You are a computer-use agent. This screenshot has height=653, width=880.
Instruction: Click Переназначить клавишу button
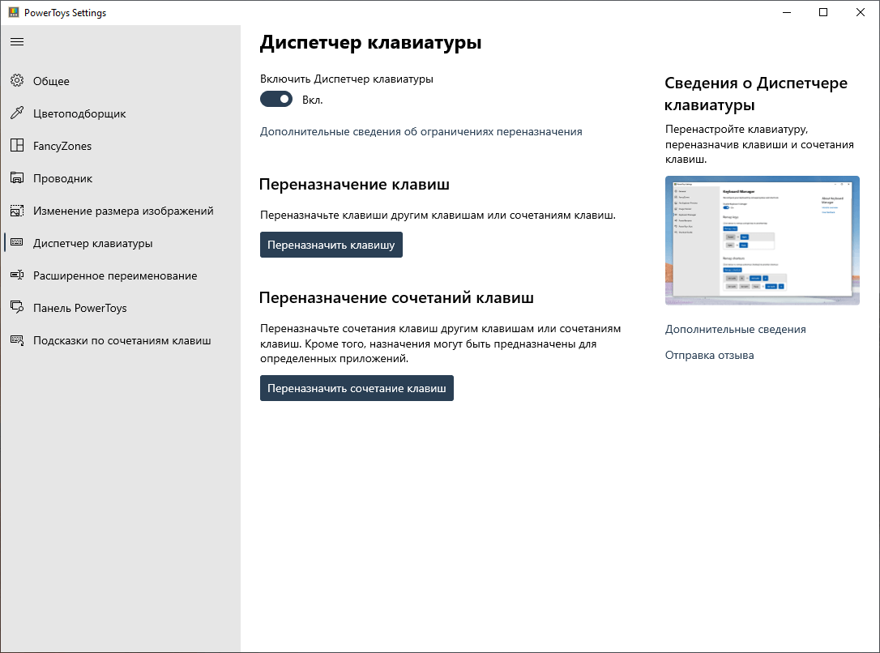coord(331,245)
